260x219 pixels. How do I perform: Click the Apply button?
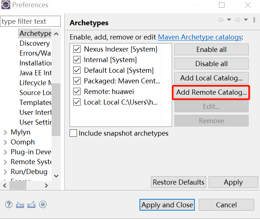coord(233,182)
